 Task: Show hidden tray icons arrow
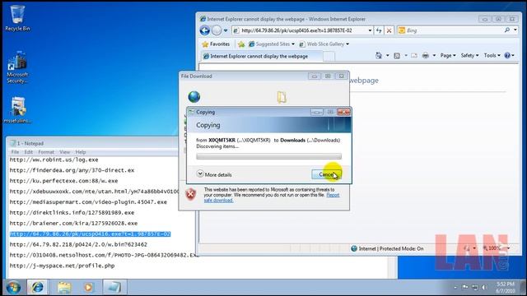(455, 288)
